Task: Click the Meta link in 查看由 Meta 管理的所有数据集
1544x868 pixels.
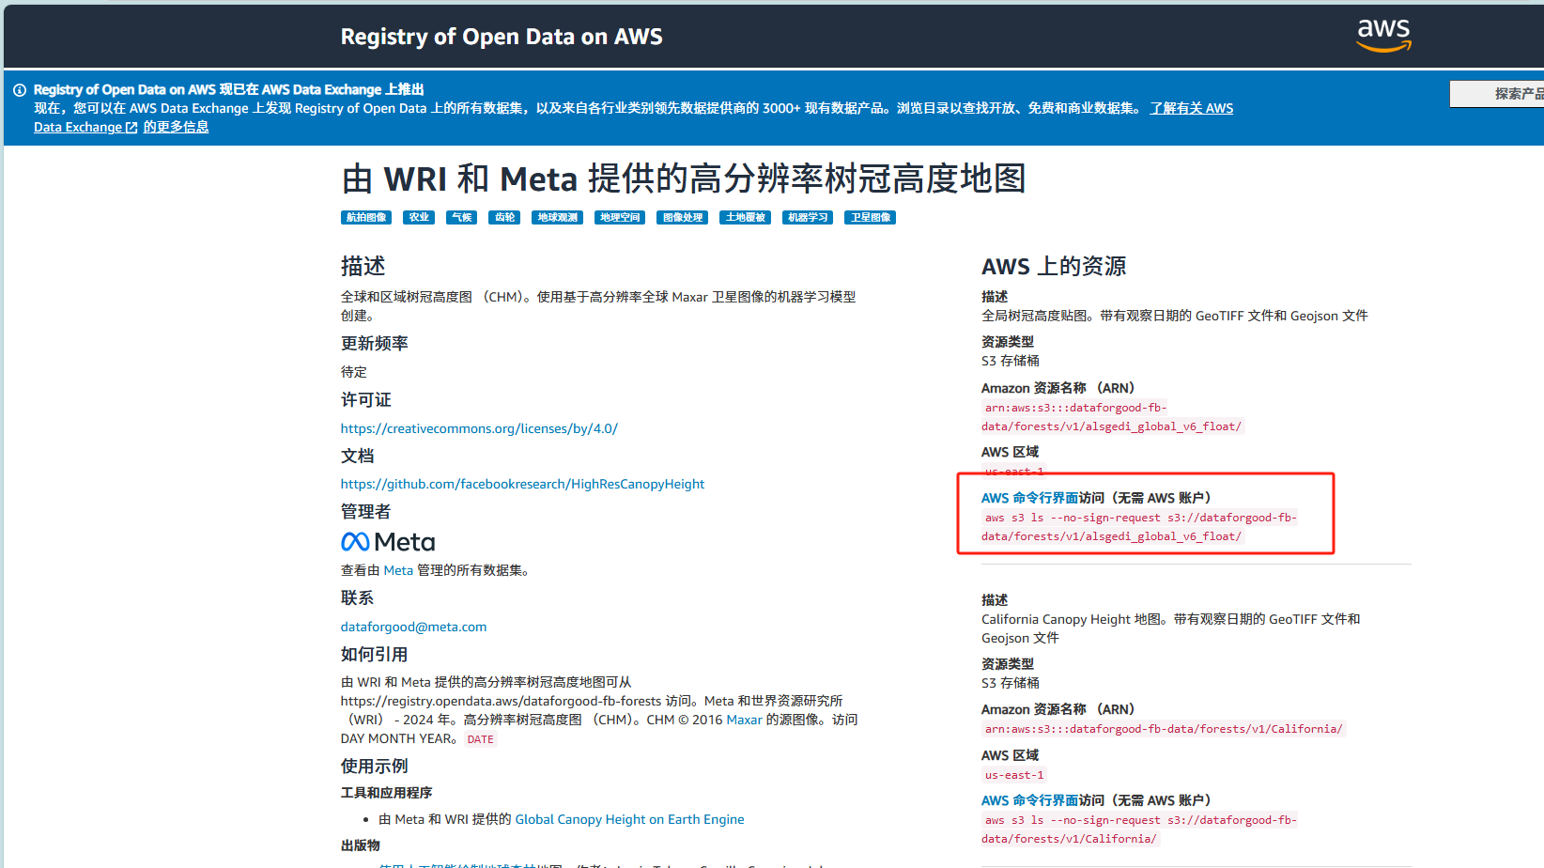Action: point(398,570)
